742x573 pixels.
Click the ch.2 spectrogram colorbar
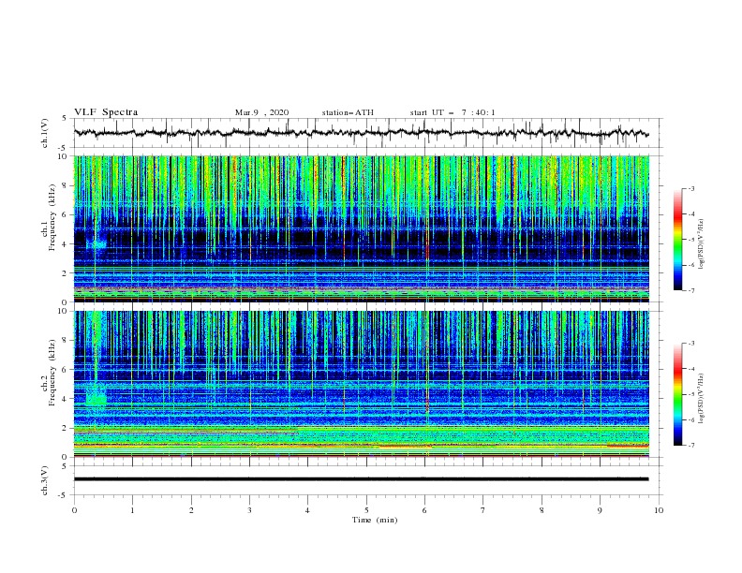point(677,394)
